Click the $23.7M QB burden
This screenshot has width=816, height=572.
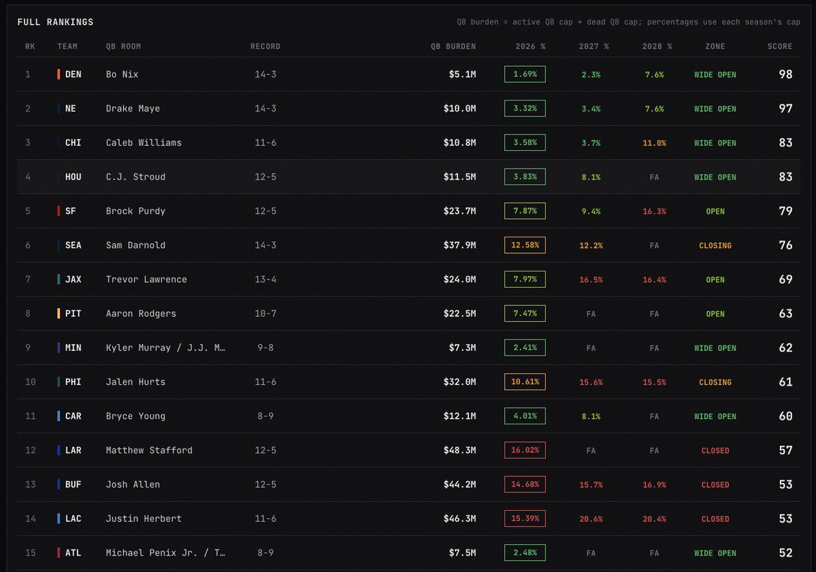pyautogui.click(x=459, y=211)
